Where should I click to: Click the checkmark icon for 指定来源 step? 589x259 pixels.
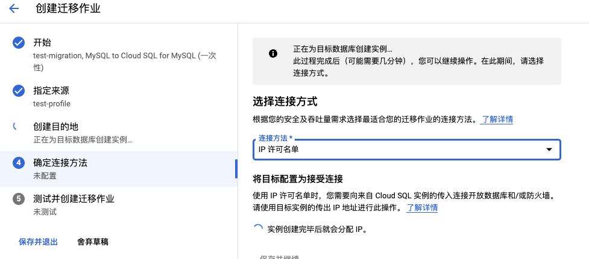click(19, 91)
